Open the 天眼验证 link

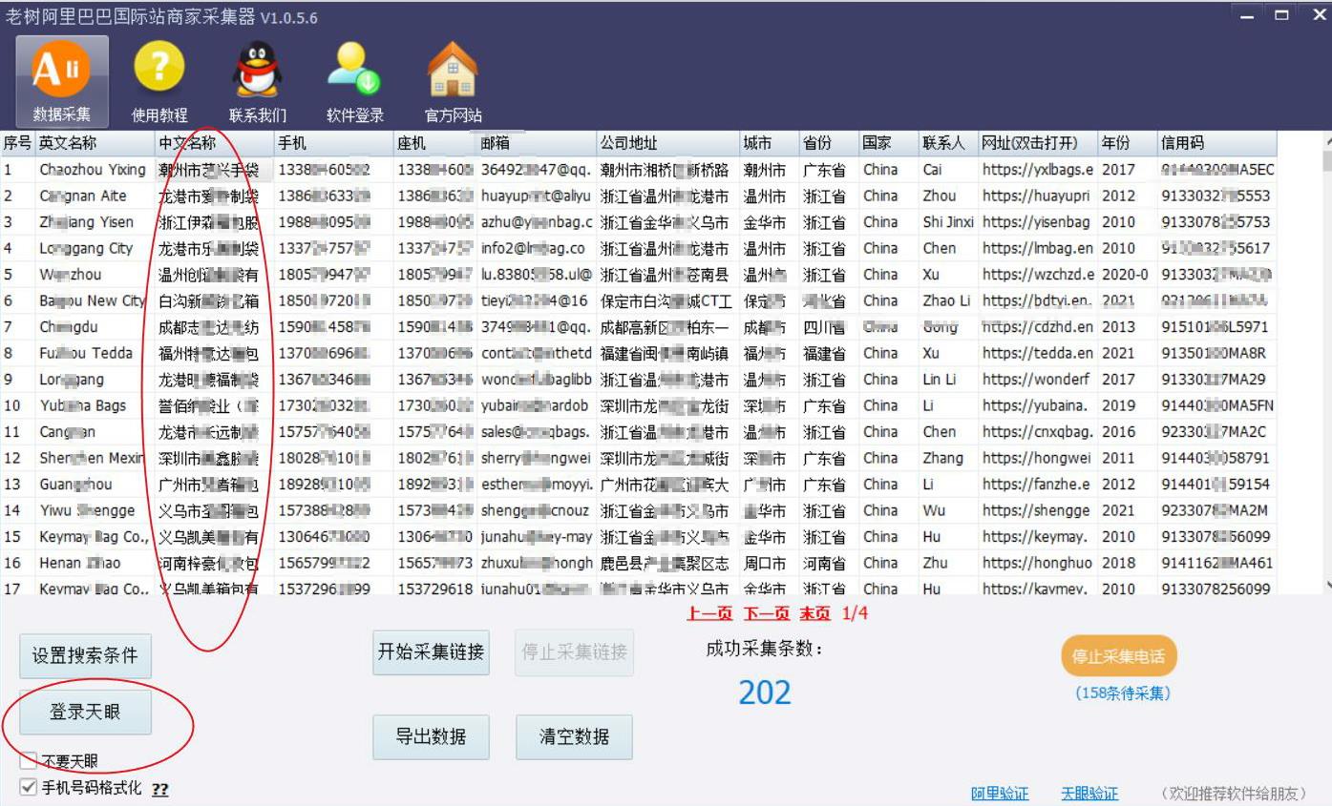point(1089,794)
